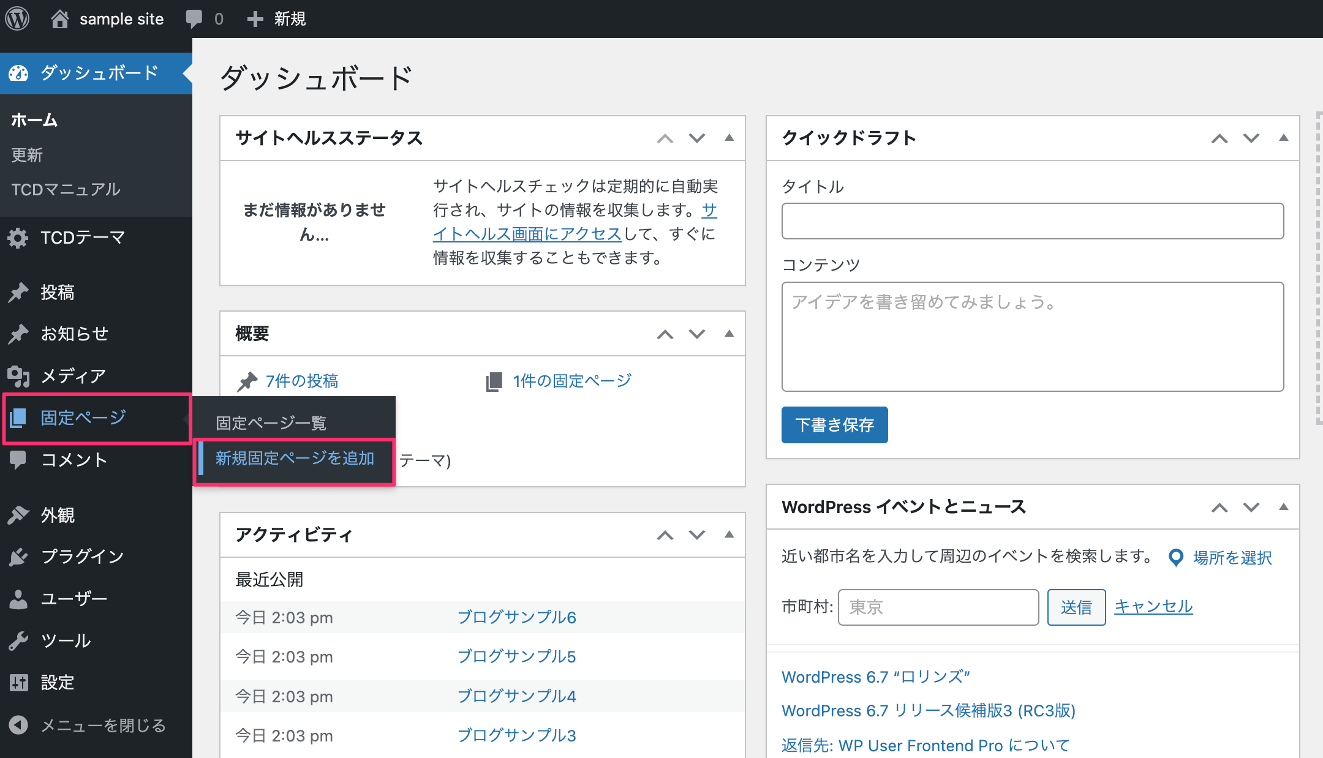Move WordPress イベントとニュース widget down with the down arrow

tap(1251, 508)
